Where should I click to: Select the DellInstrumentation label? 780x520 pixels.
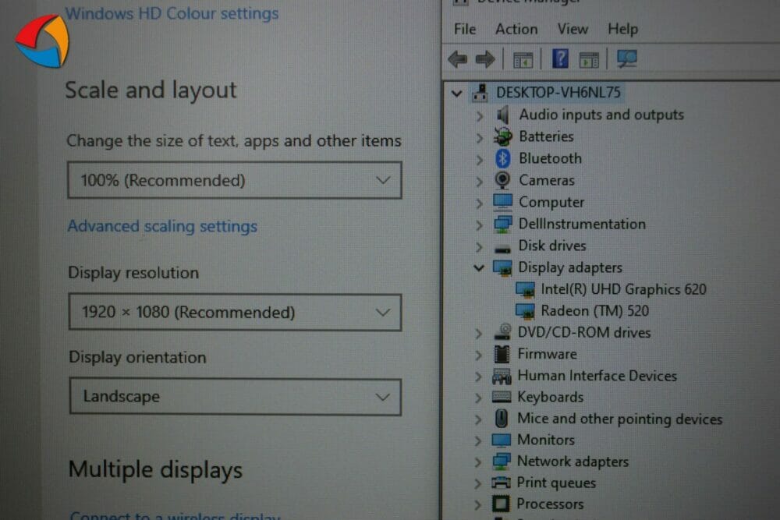[x=582, y=225]
